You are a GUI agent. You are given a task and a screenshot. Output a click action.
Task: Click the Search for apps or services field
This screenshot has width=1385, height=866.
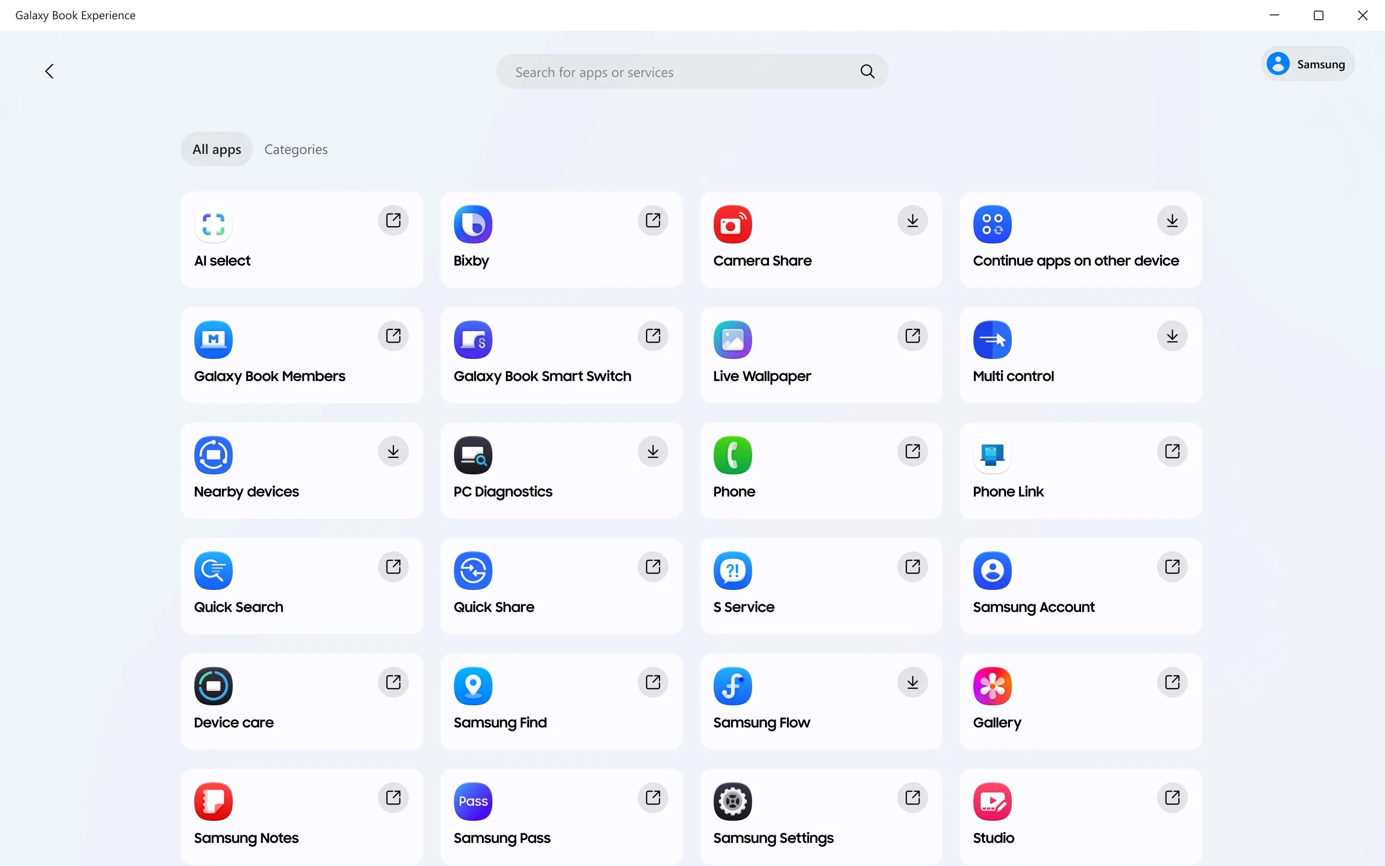tap(692, 72)
